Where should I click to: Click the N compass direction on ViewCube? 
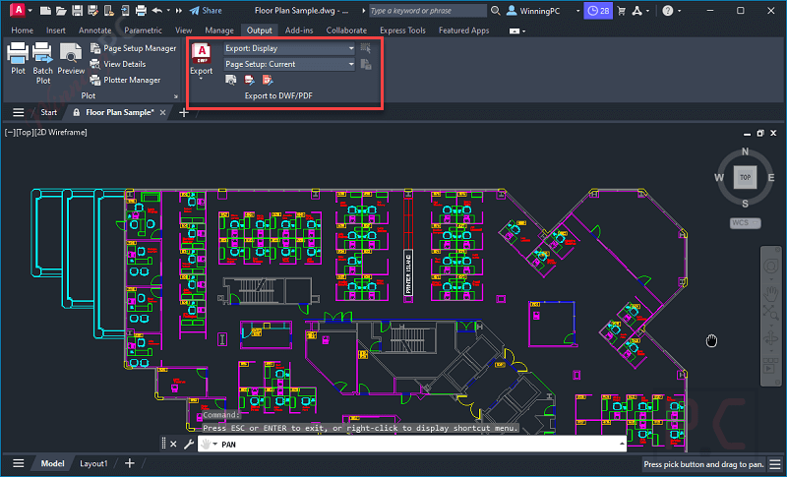745,151
